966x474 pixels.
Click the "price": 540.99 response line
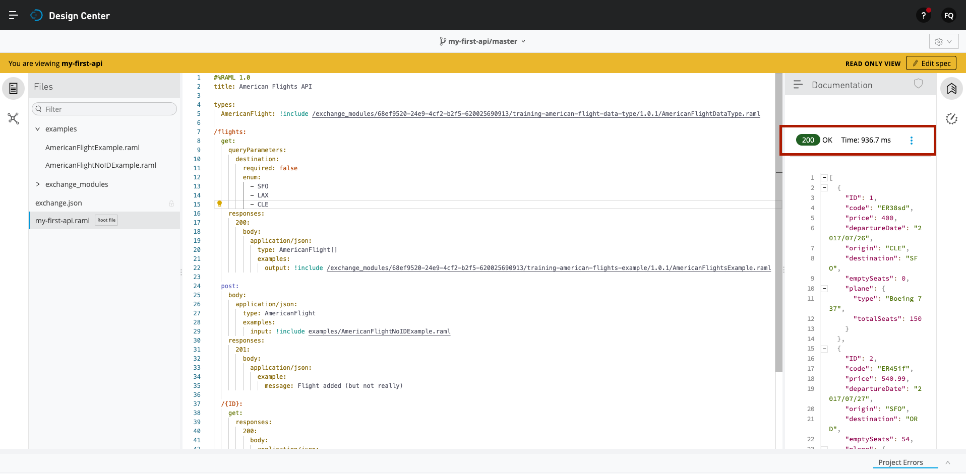coord(877,379)
